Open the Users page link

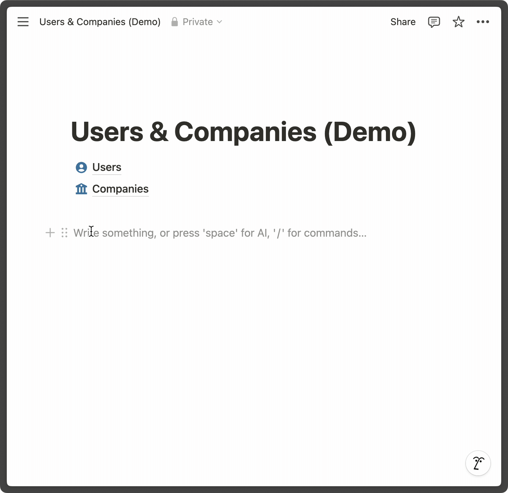(x=107, y=167)
